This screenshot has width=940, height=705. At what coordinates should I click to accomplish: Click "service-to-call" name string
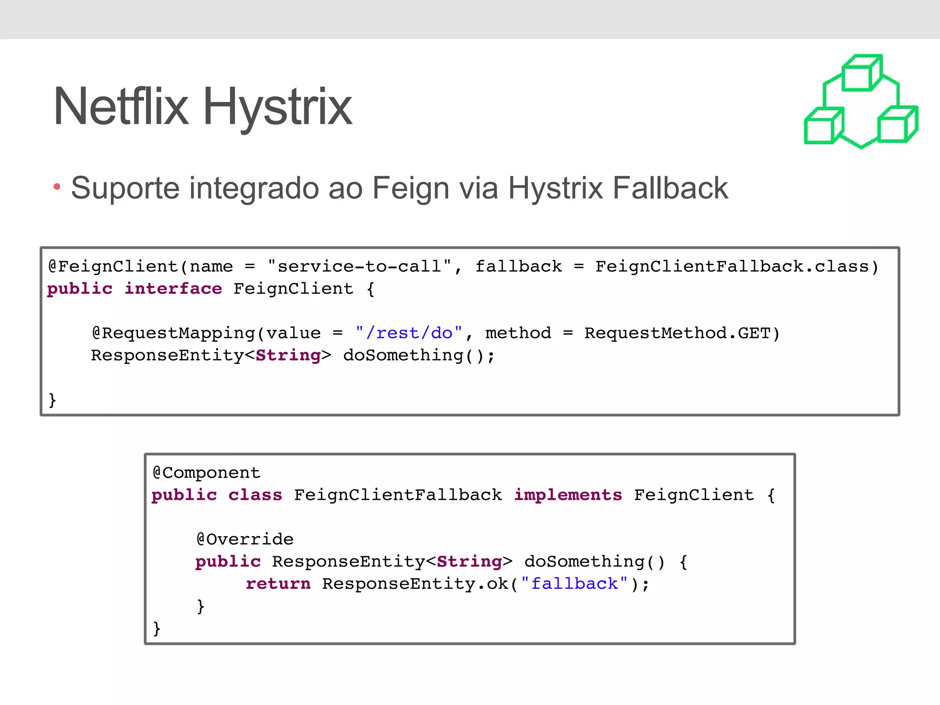click(360, 266)
